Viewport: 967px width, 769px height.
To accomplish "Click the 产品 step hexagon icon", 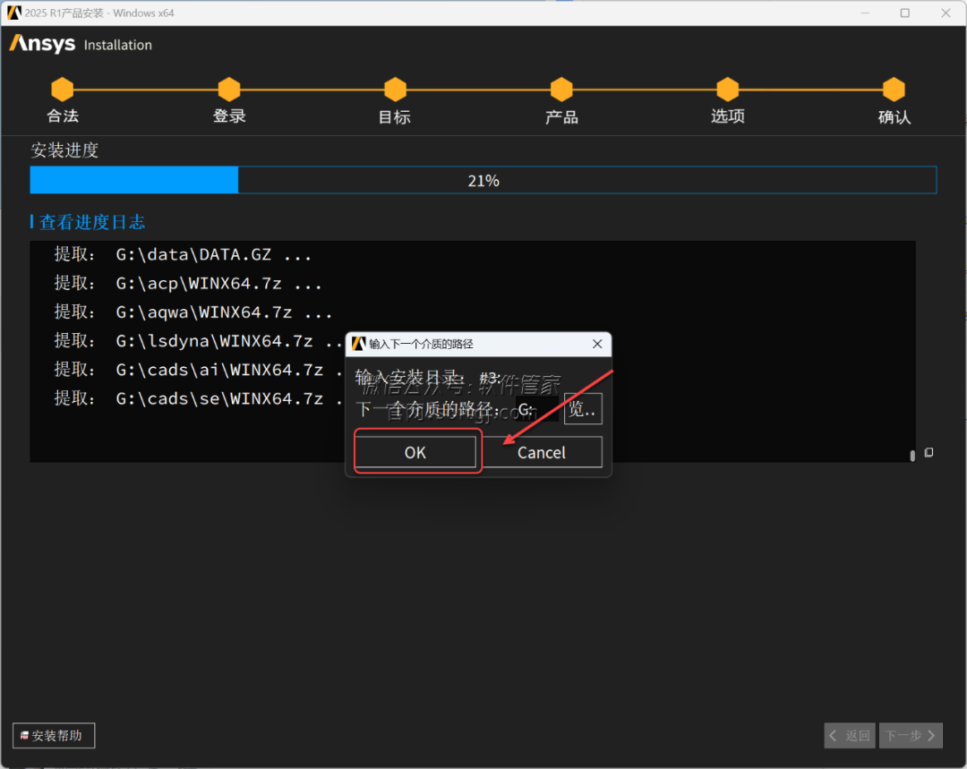I will click(561, 90).
